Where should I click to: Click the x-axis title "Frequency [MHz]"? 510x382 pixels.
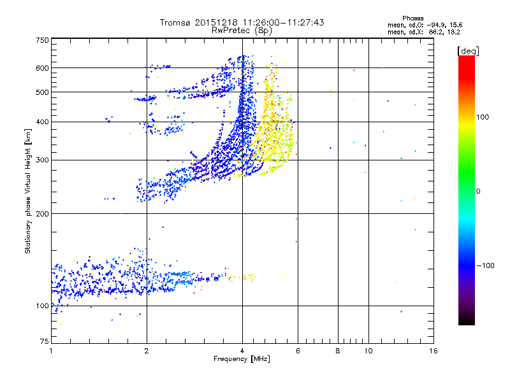242,359
